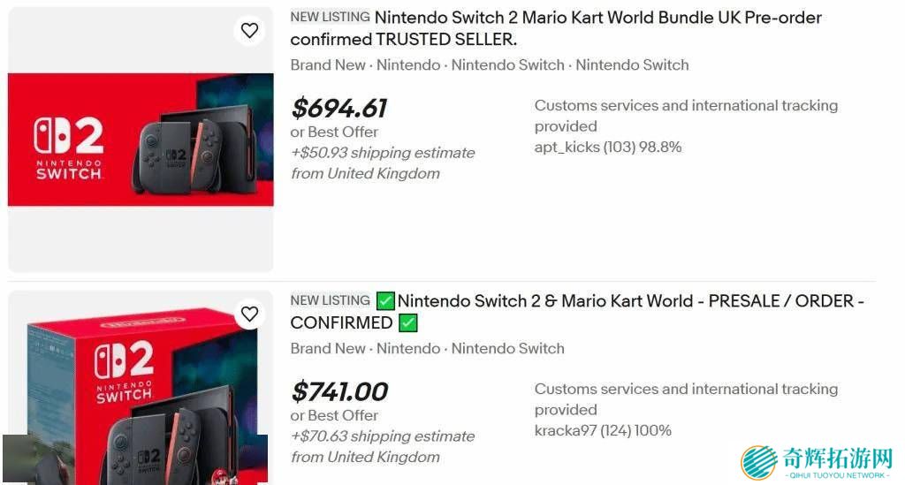Open the Switch 2 boxed bundle thumbnail
The image size is (905, 485).
click(141, 389)
